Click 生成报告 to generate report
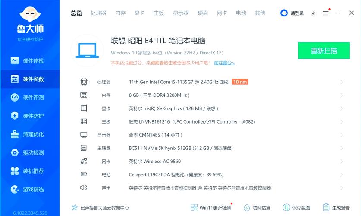This screenshot has width=361, height=216. click(336, 208)
